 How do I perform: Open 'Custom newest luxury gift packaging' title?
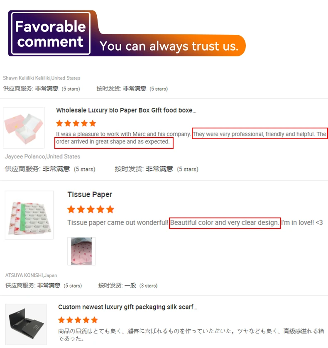(127, 307)
